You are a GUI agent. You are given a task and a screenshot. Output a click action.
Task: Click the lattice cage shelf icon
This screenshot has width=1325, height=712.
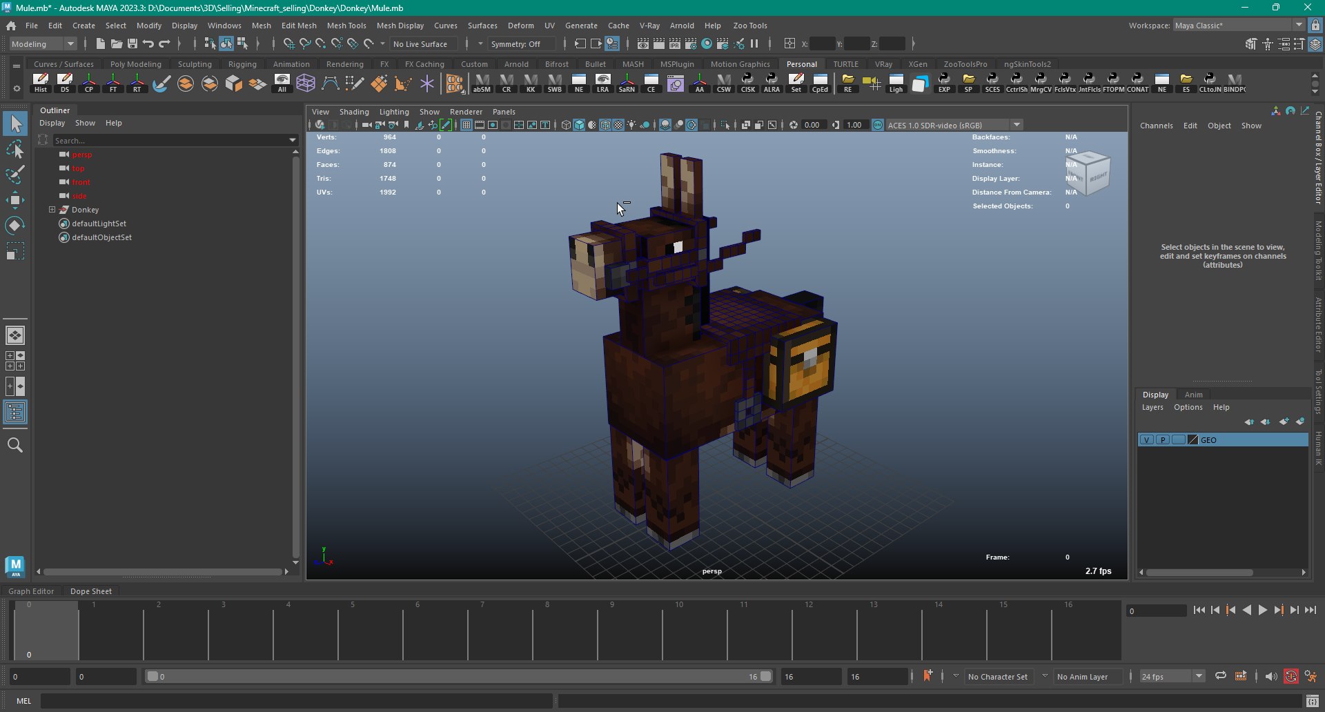coord(306,83)
